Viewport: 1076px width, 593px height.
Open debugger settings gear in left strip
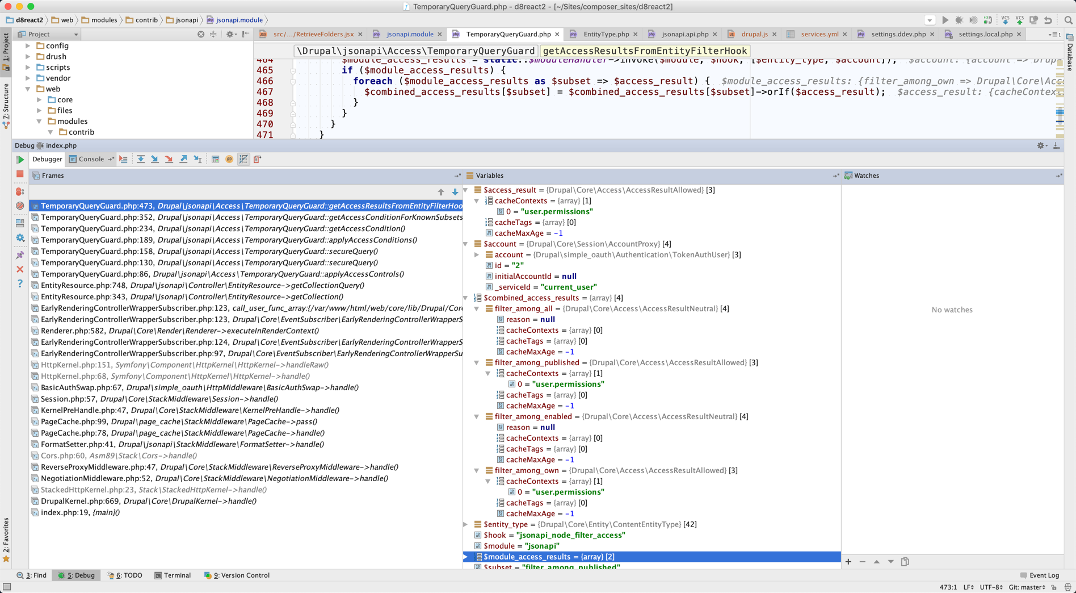click(20, 238)
